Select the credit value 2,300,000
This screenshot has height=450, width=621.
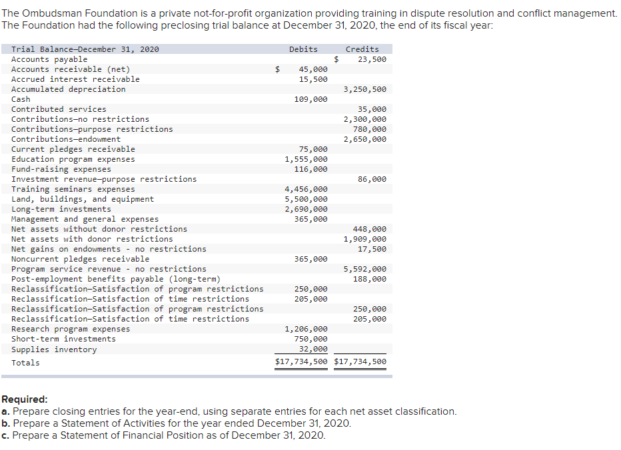click(364, 119)
